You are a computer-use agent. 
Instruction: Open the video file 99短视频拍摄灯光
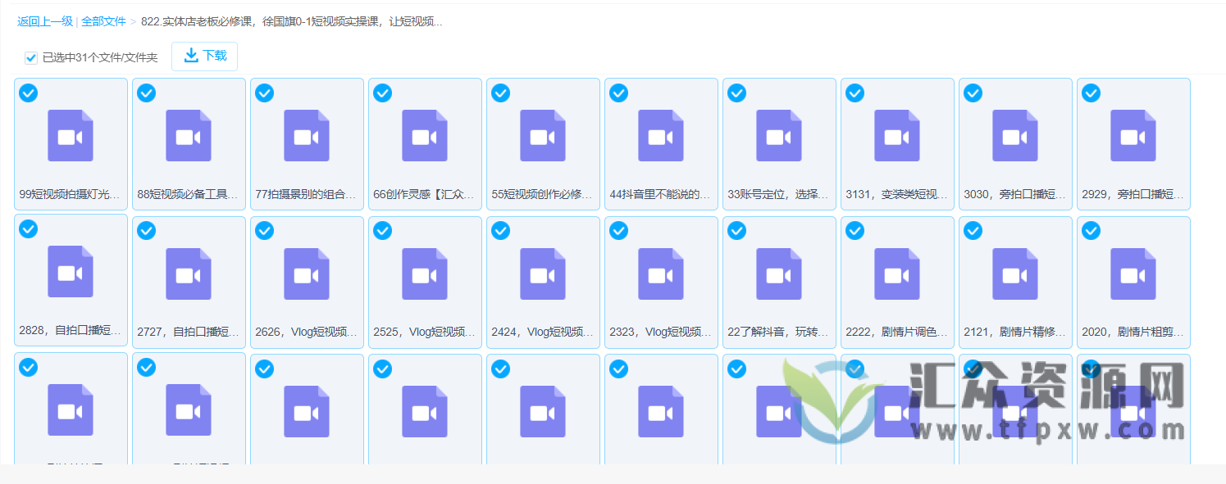[x=71, y=135]
